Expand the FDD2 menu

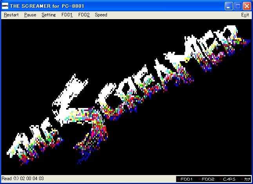click(84, 15)
